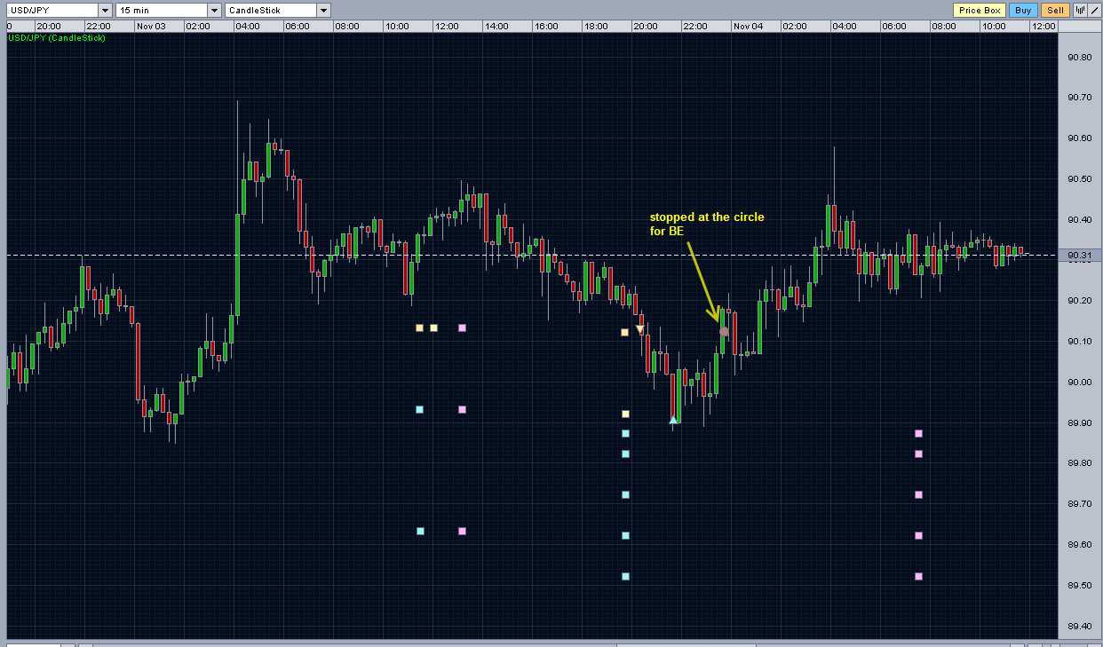Click the lowest cyan square near 89.52
Screen dimensions: 1103x647
pyautogui.click(x=625, y=577)
